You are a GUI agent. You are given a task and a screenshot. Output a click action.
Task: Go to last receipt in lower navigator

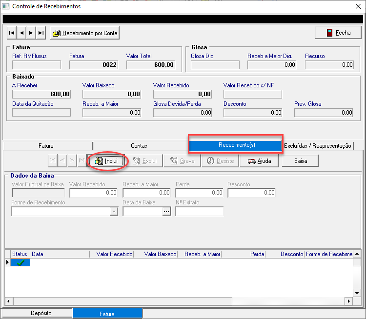[81, 160]
